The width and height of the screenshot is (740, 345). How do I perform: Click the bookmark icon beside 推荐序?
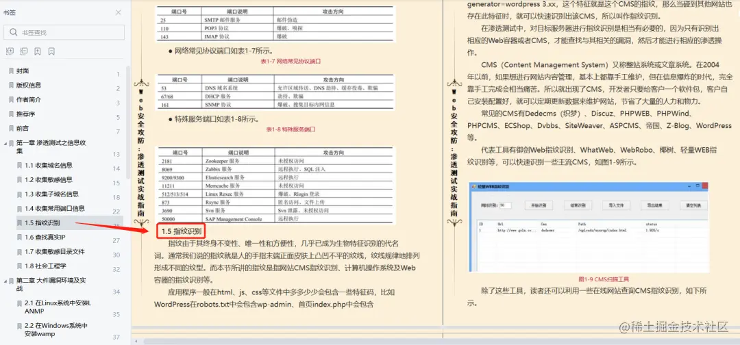pyautogui.click(x=12, y=114)
